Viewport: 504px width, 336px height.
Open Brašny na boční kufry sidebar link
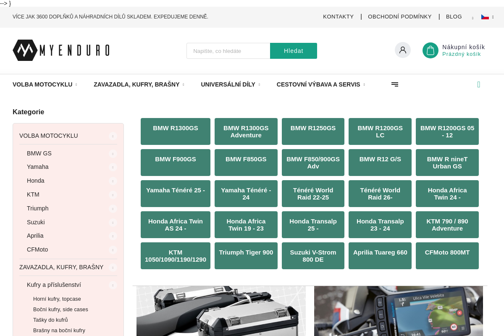click(59, 331)
